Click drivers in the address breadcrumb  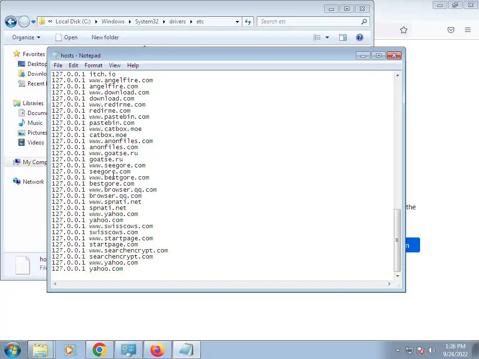point(177,22)
